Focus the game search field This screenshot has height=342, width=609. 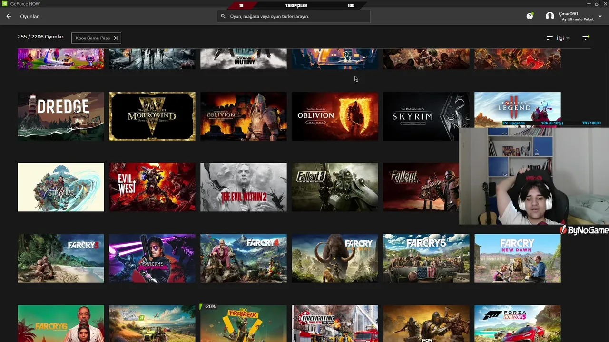coord(294,16)
